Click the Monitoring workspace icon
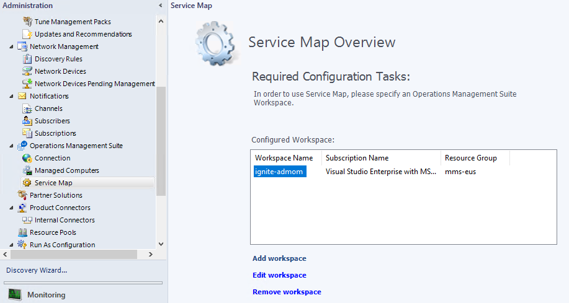Screen dimensions: 569x303 coord(15,294)
